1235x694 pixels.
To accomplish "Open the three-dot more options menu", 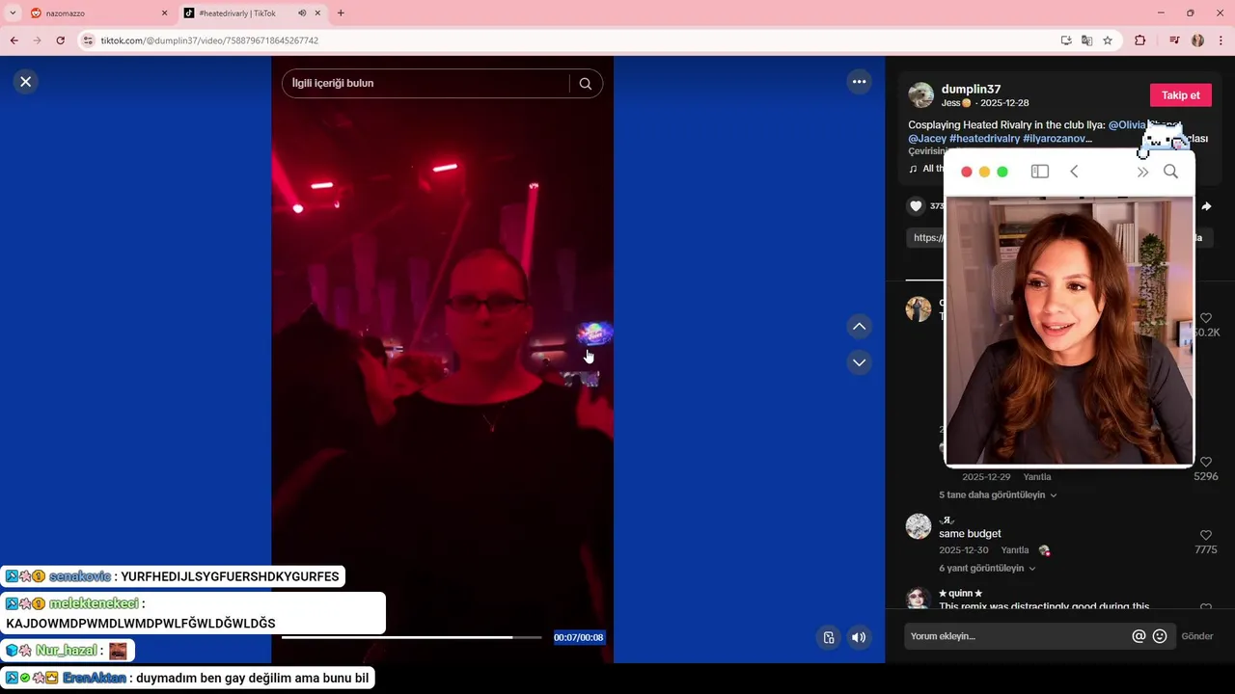I will tap(859, 82).
